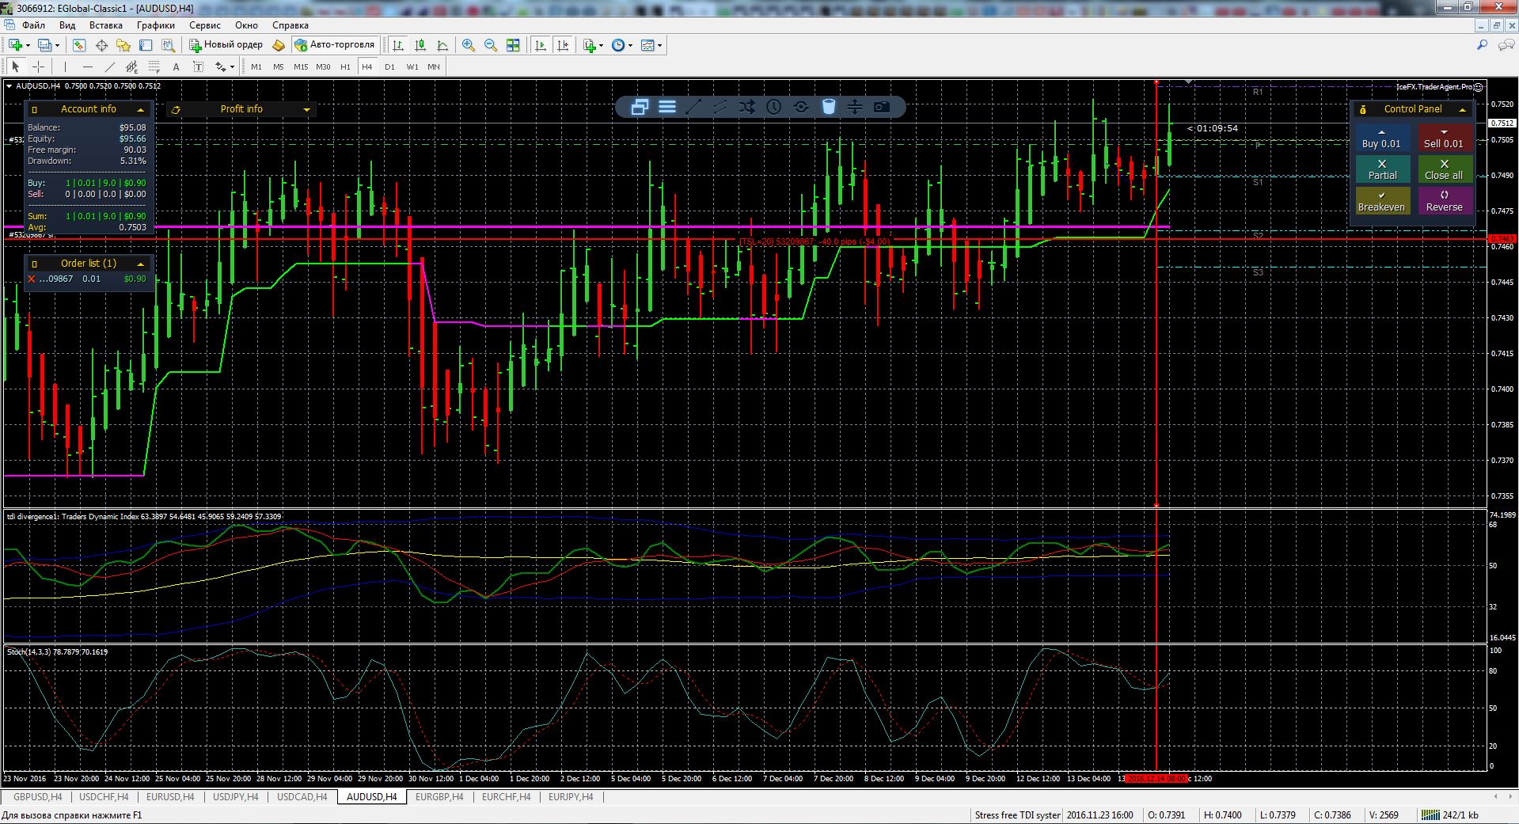Open the New Chart dropdown arrow
The width and height of the screenshot is (1519, 824).
pos(28,45)
